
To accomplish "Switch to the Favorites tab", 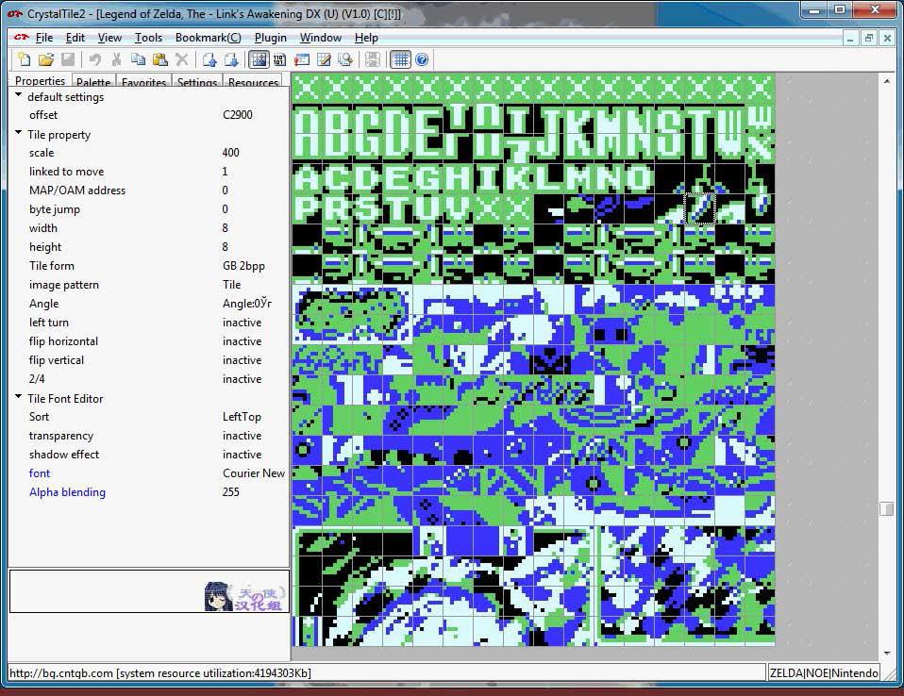I will [144, 82].
